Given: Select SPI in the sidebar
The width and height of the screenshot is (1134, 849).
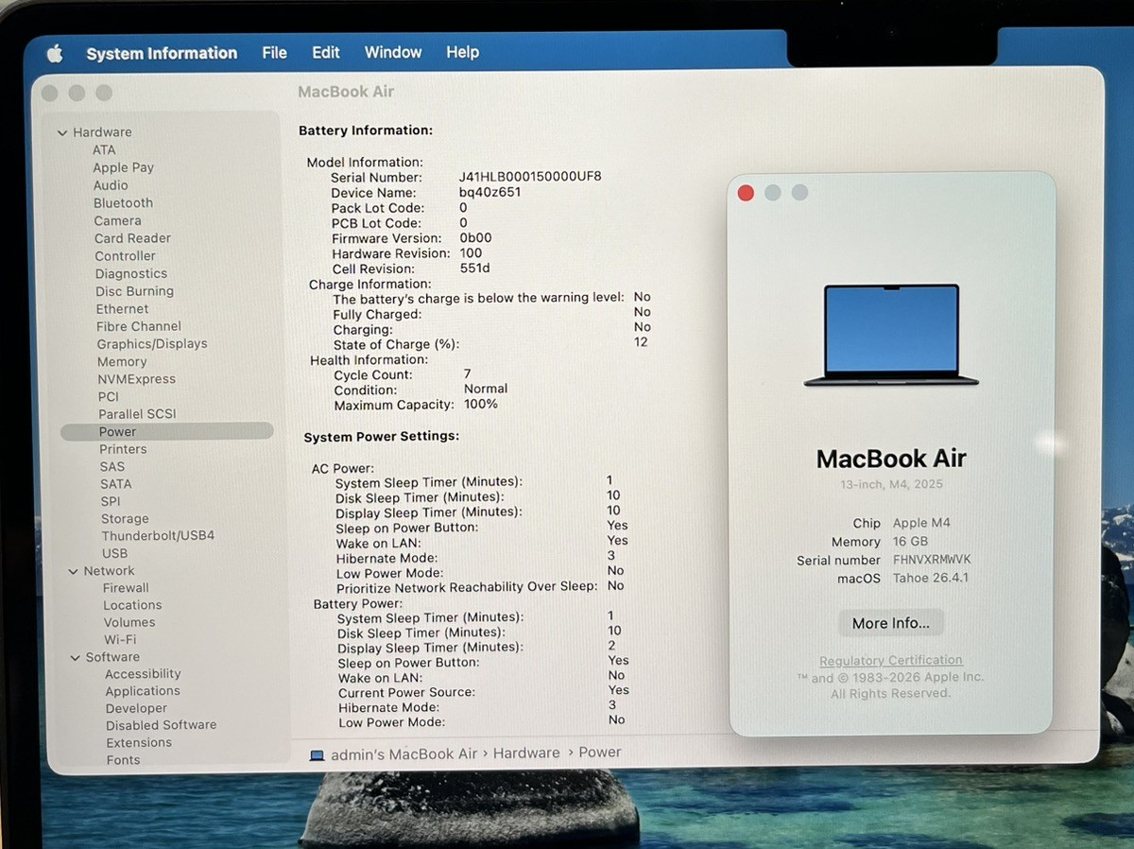Looking at the screenshot, I should (x=111, y=502).
